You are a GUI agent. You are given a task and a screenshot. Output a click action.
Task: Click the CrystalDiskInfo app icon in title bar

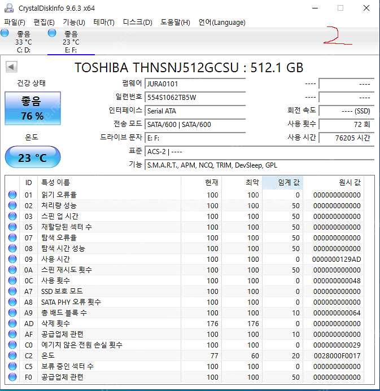tap(9, 8)
